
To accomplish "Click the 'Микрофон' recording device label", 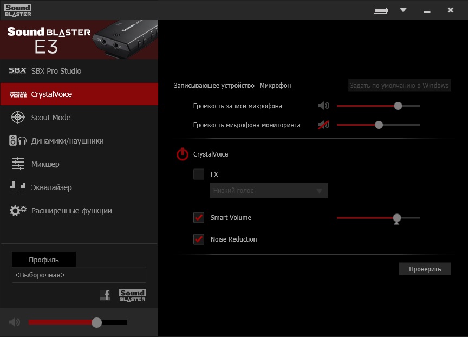I will click(x=275, y=86).
